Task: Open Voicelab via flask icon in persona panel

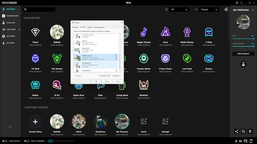Action: (243, 64)
